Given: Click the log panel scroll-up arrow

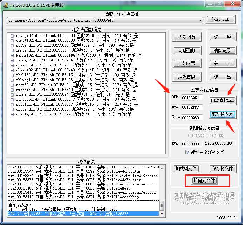Looking at the screenshot, I should 162,168.
